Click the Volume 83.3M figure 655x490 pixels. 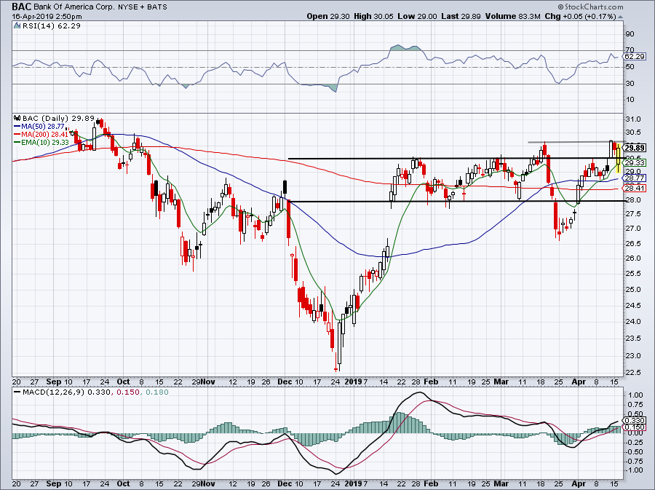(x=513, y=16)
